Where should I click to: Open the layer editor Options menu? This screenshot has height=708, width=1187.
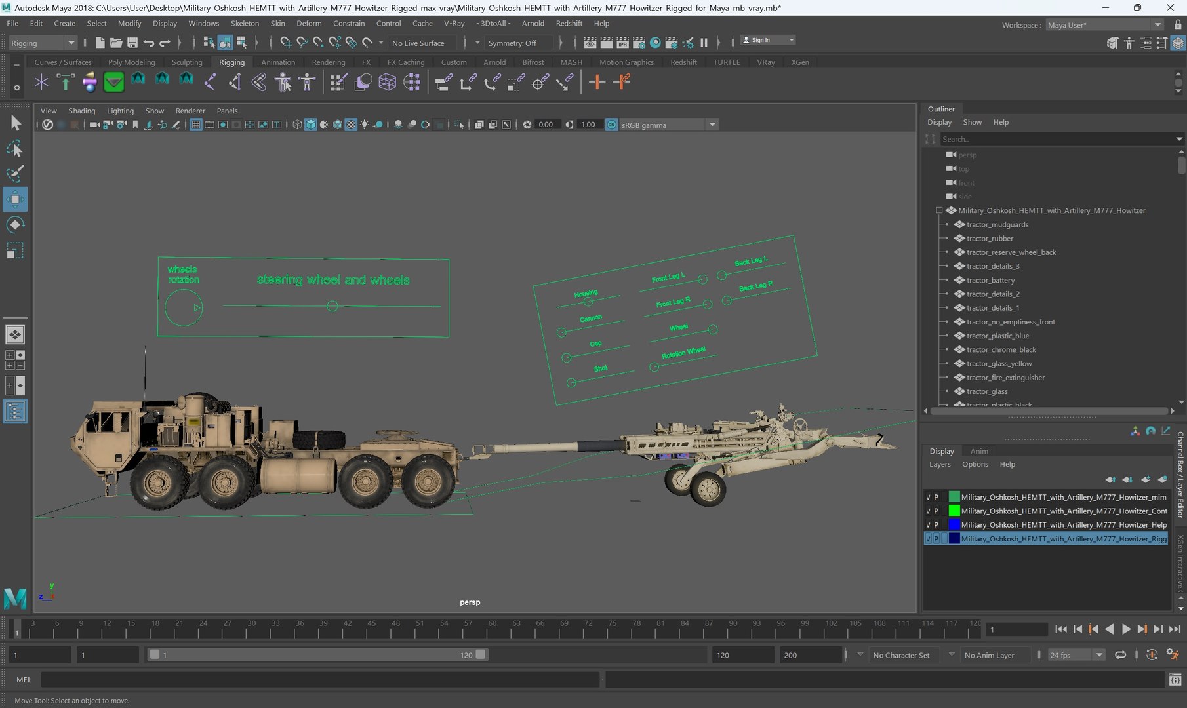(975, 464)
